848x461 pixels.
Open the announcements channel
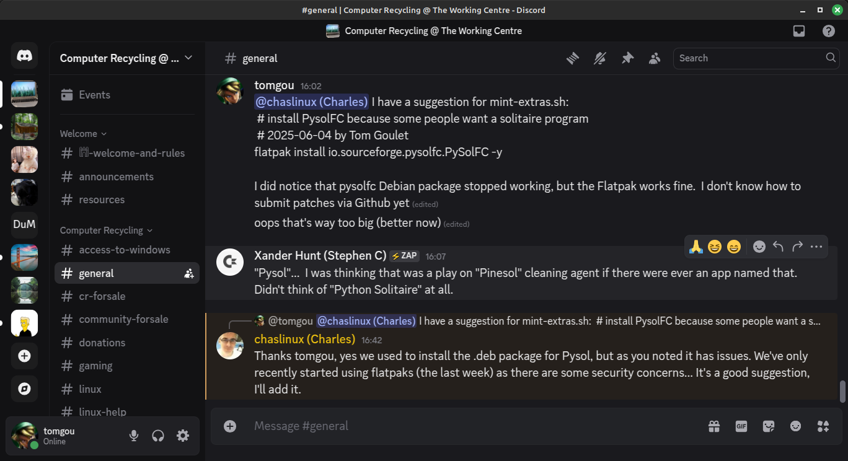click(116, 177)
